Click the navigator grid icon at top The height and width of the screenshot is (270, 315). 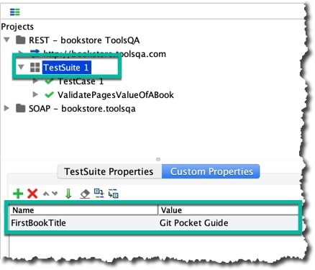click(15, 12)
